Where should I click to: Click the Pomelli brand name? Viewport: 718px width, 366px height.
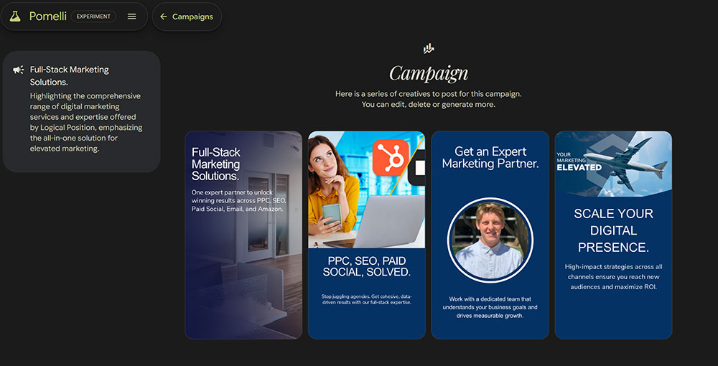click(x=47, y=17)
